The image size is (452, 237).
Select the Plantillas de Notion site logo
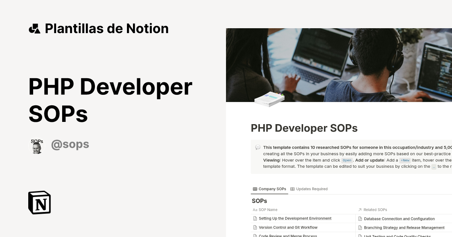[35, 28]
